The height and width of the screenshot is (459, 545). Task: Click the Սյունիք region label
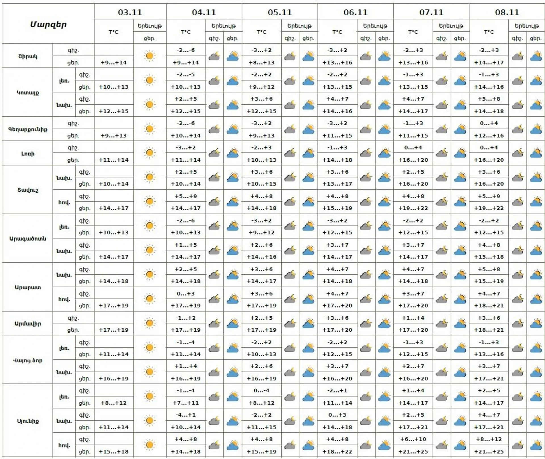tap(28, 421)
